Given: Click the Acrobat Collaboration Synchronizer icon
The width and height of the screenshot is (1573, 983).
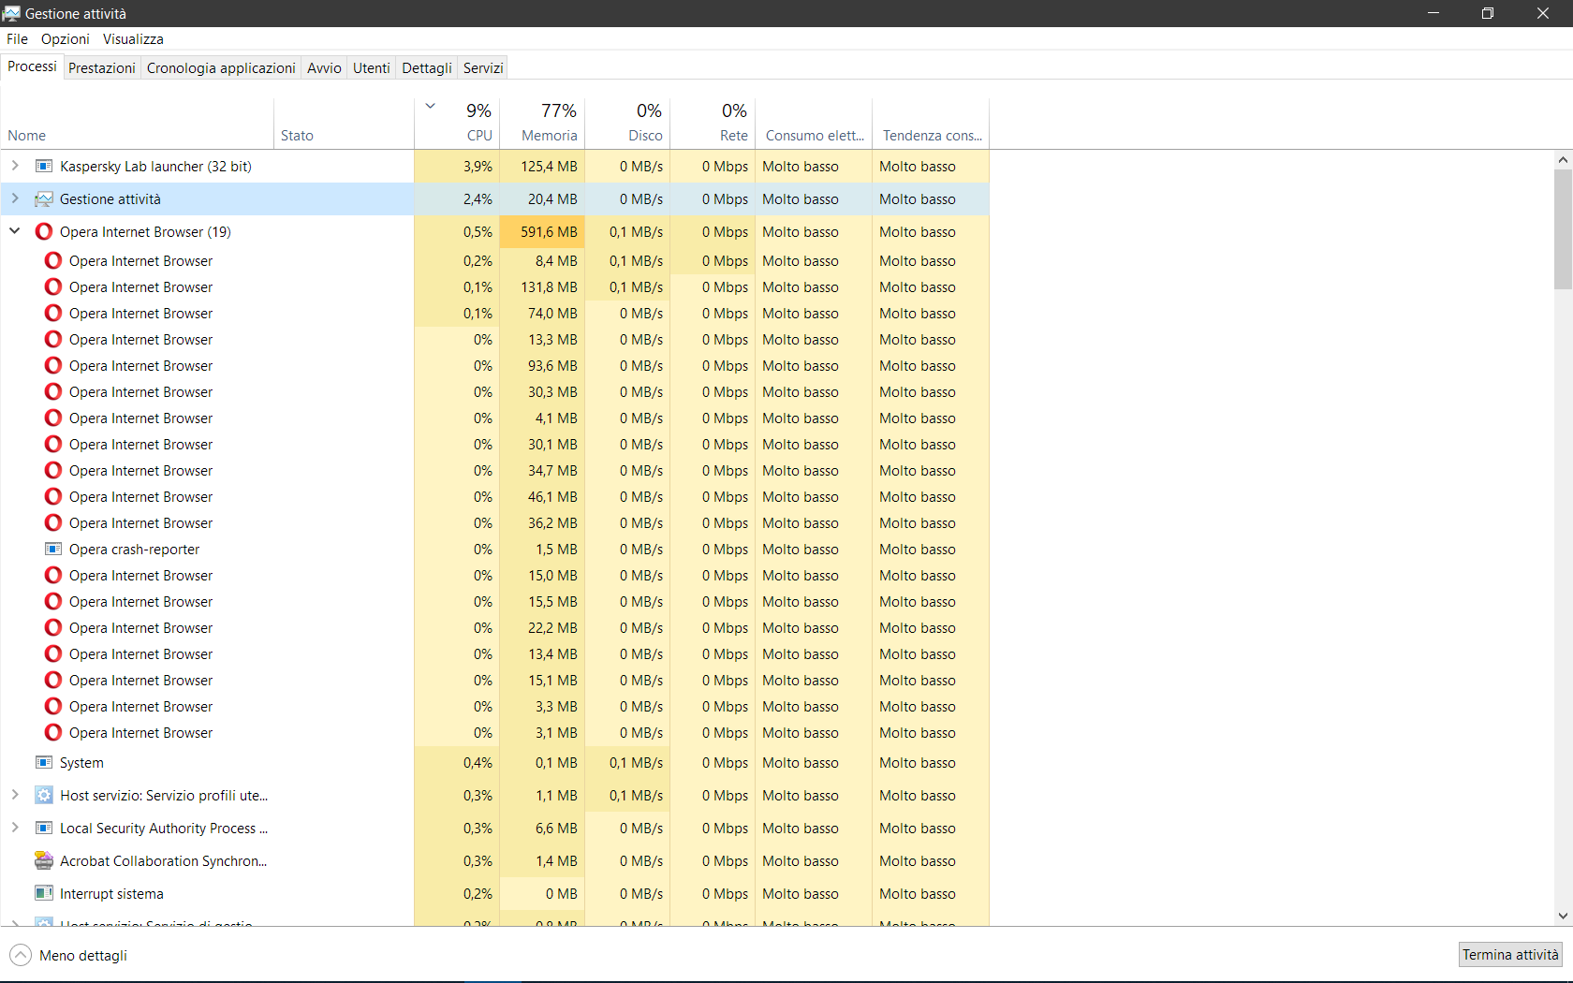Looking at the screenshot, I should tap(43, 861).
